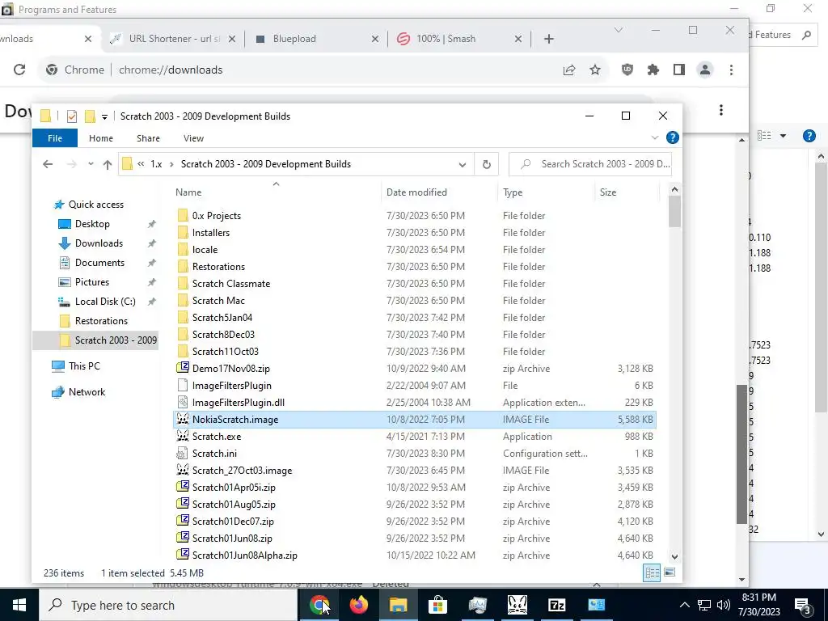
Task: Select Downloads in Quick access
Action: [99, 243]
